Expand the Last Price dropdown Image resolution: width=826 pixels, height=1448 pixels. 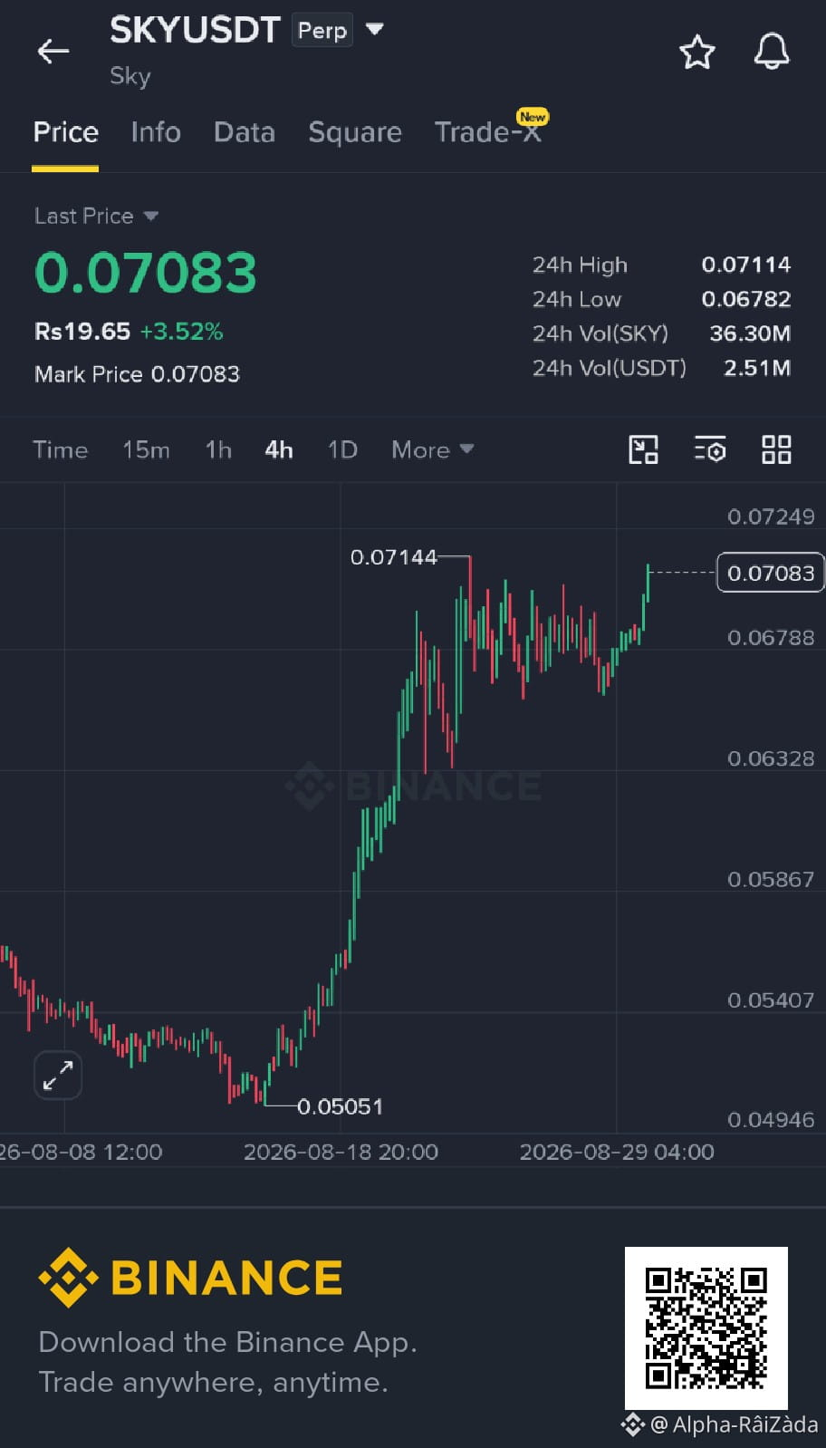point(150,216)
